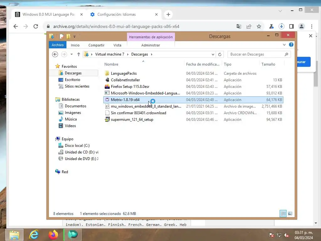Expand breadcrumb arrow after Descargas

point(152,54)
